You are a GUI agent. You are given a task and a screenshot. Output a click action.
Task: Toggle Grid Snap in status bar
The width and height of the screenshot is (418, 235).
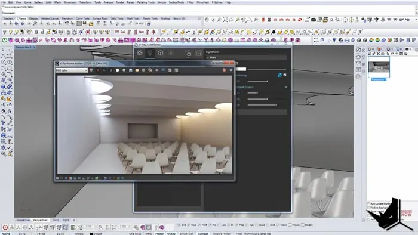click(x=135, y=234)
